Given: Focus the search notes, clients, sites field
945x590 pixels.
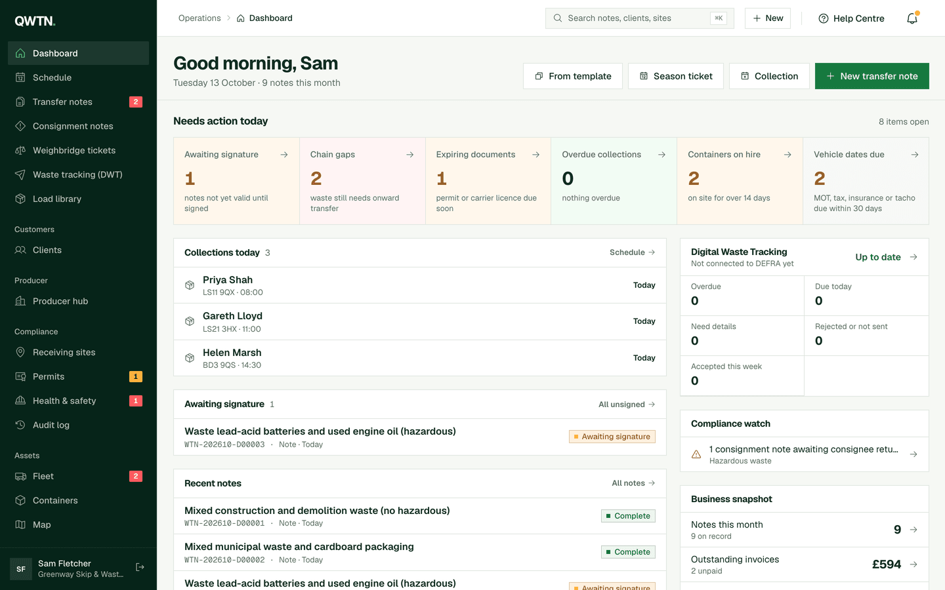Looking at the screenshot, I should tap(639, 18).
